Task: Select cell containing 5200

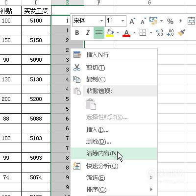Action: [x=36, y=99]
